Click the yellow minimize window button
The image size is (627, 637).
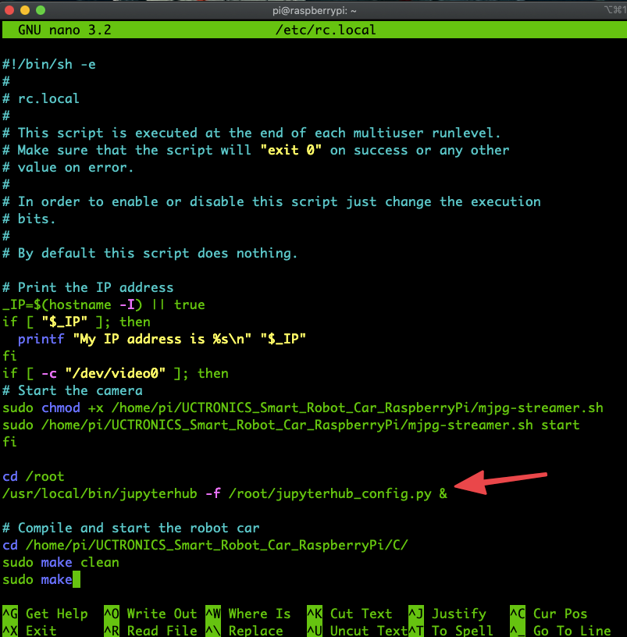click(x=25, y=10)
